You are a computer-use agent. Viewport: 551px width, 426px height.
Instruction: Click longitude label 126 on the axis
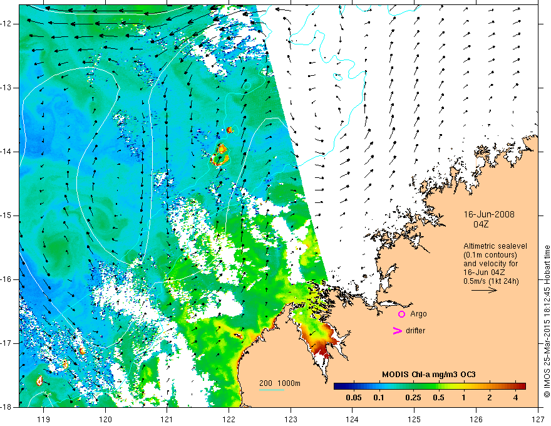[476, 419]
